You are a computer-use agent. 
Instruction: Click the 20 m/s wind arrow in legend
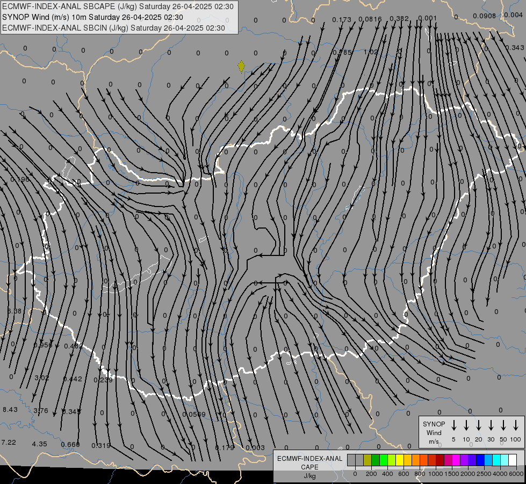pos(479,425)
